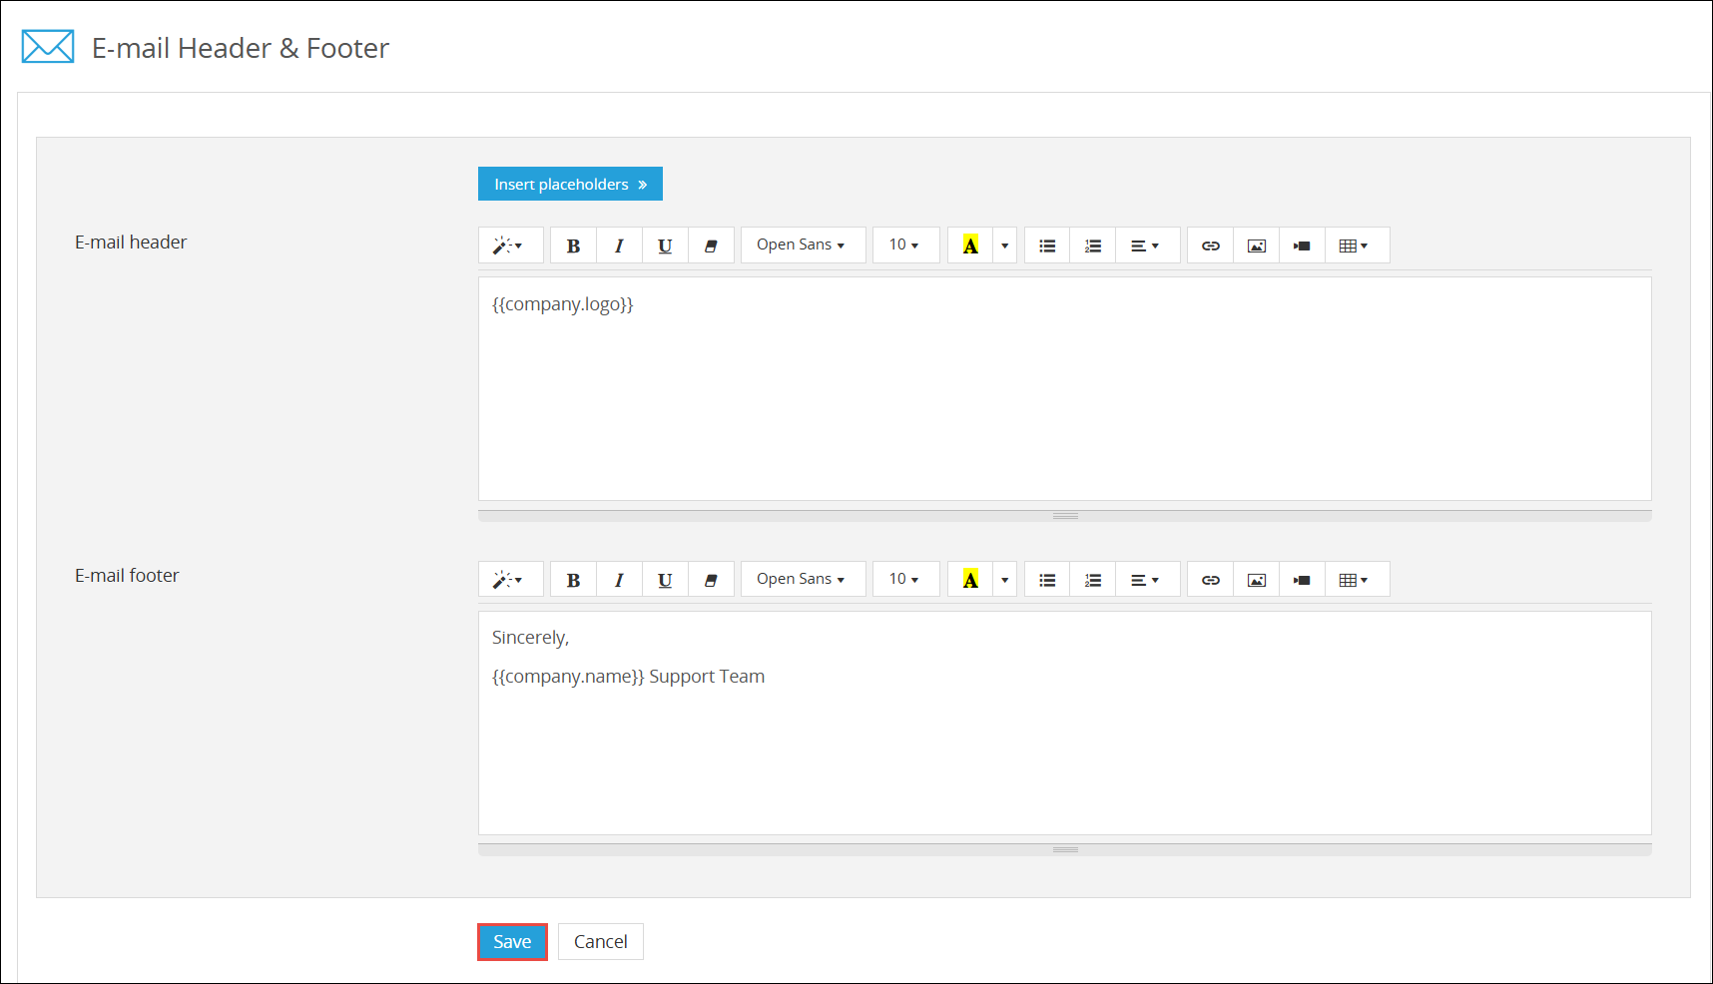Viewport: 1713px width, 984px height.
Task: Open the header font size 10 dropdown
Action: pos(905,246)
